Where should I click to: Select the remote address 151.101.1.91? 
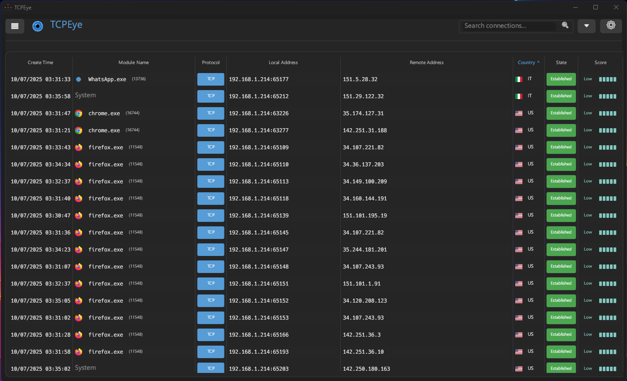[x=362, y=284]
